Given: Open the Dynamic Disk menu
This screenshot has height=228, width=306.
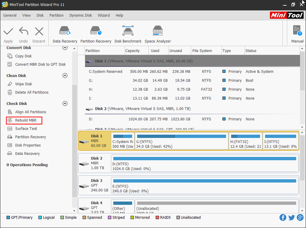Looking at the screenshot, I should pos(81,15).
